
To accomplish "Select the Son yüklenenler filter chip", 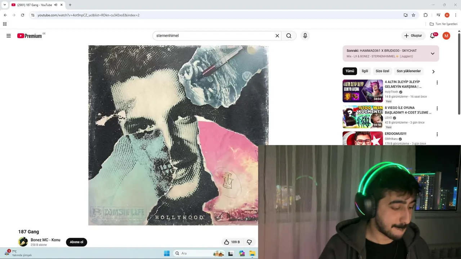I will coord(409,71).
